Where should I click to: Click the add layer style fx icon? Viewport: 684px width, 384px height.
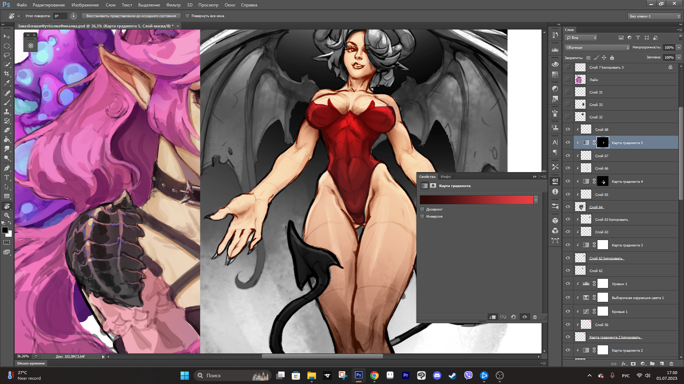point(624,364)
